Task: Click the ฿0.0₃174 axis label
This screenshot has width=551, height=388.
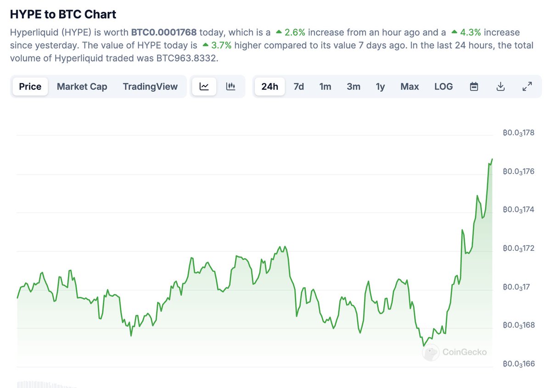Action: click(x=518, y=210)
